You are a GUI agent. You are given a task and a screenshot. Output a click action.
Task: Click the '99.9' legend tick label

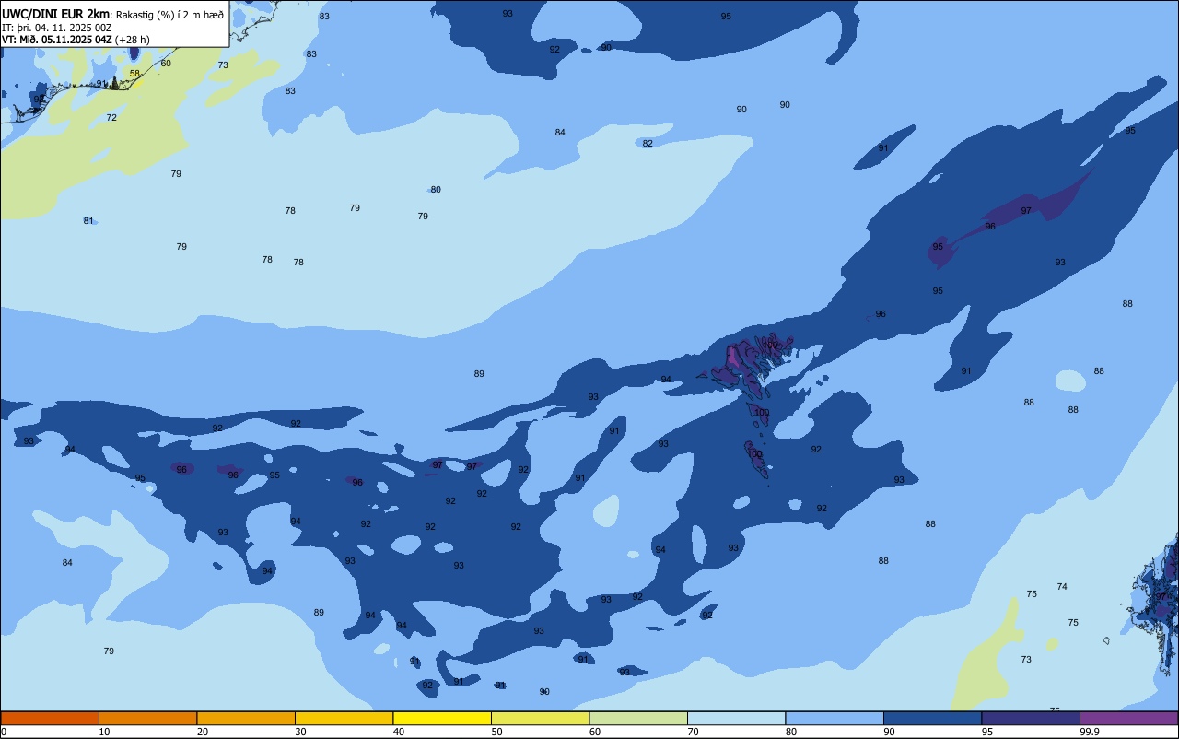click(1091, 732)
